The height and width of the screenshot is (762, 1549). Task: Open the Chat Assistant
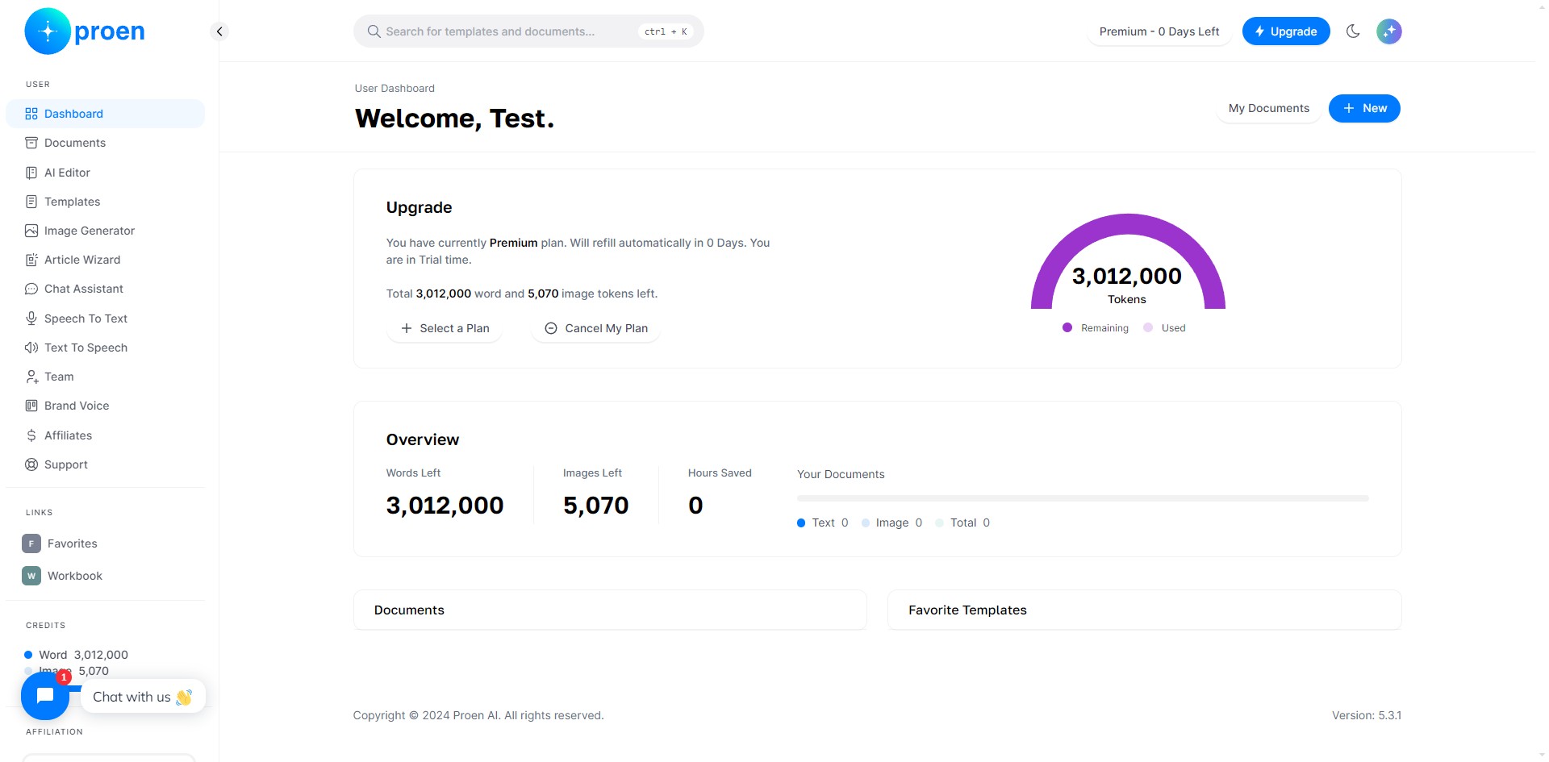pos(83,289)
